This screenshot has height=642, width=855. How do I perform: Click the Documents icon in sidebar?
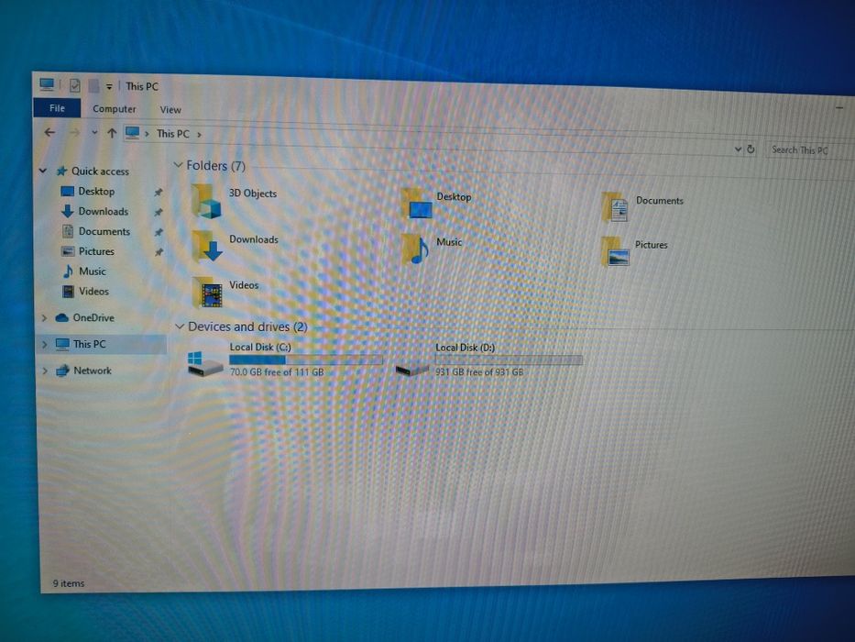point(68,231)
